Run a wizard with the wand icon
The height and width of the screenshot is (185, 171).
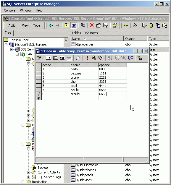click(x=135, y=25)
